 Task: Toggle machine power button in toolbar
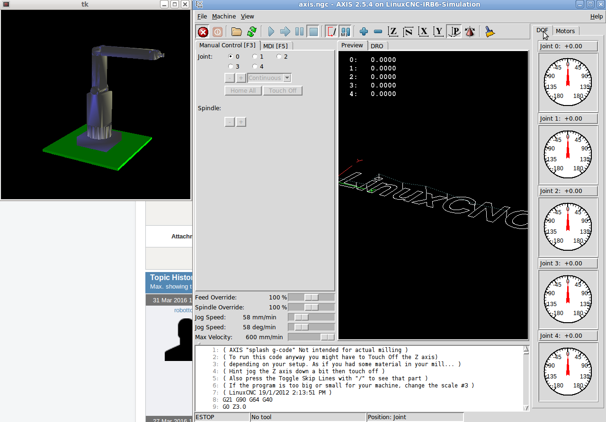[217, 32]
